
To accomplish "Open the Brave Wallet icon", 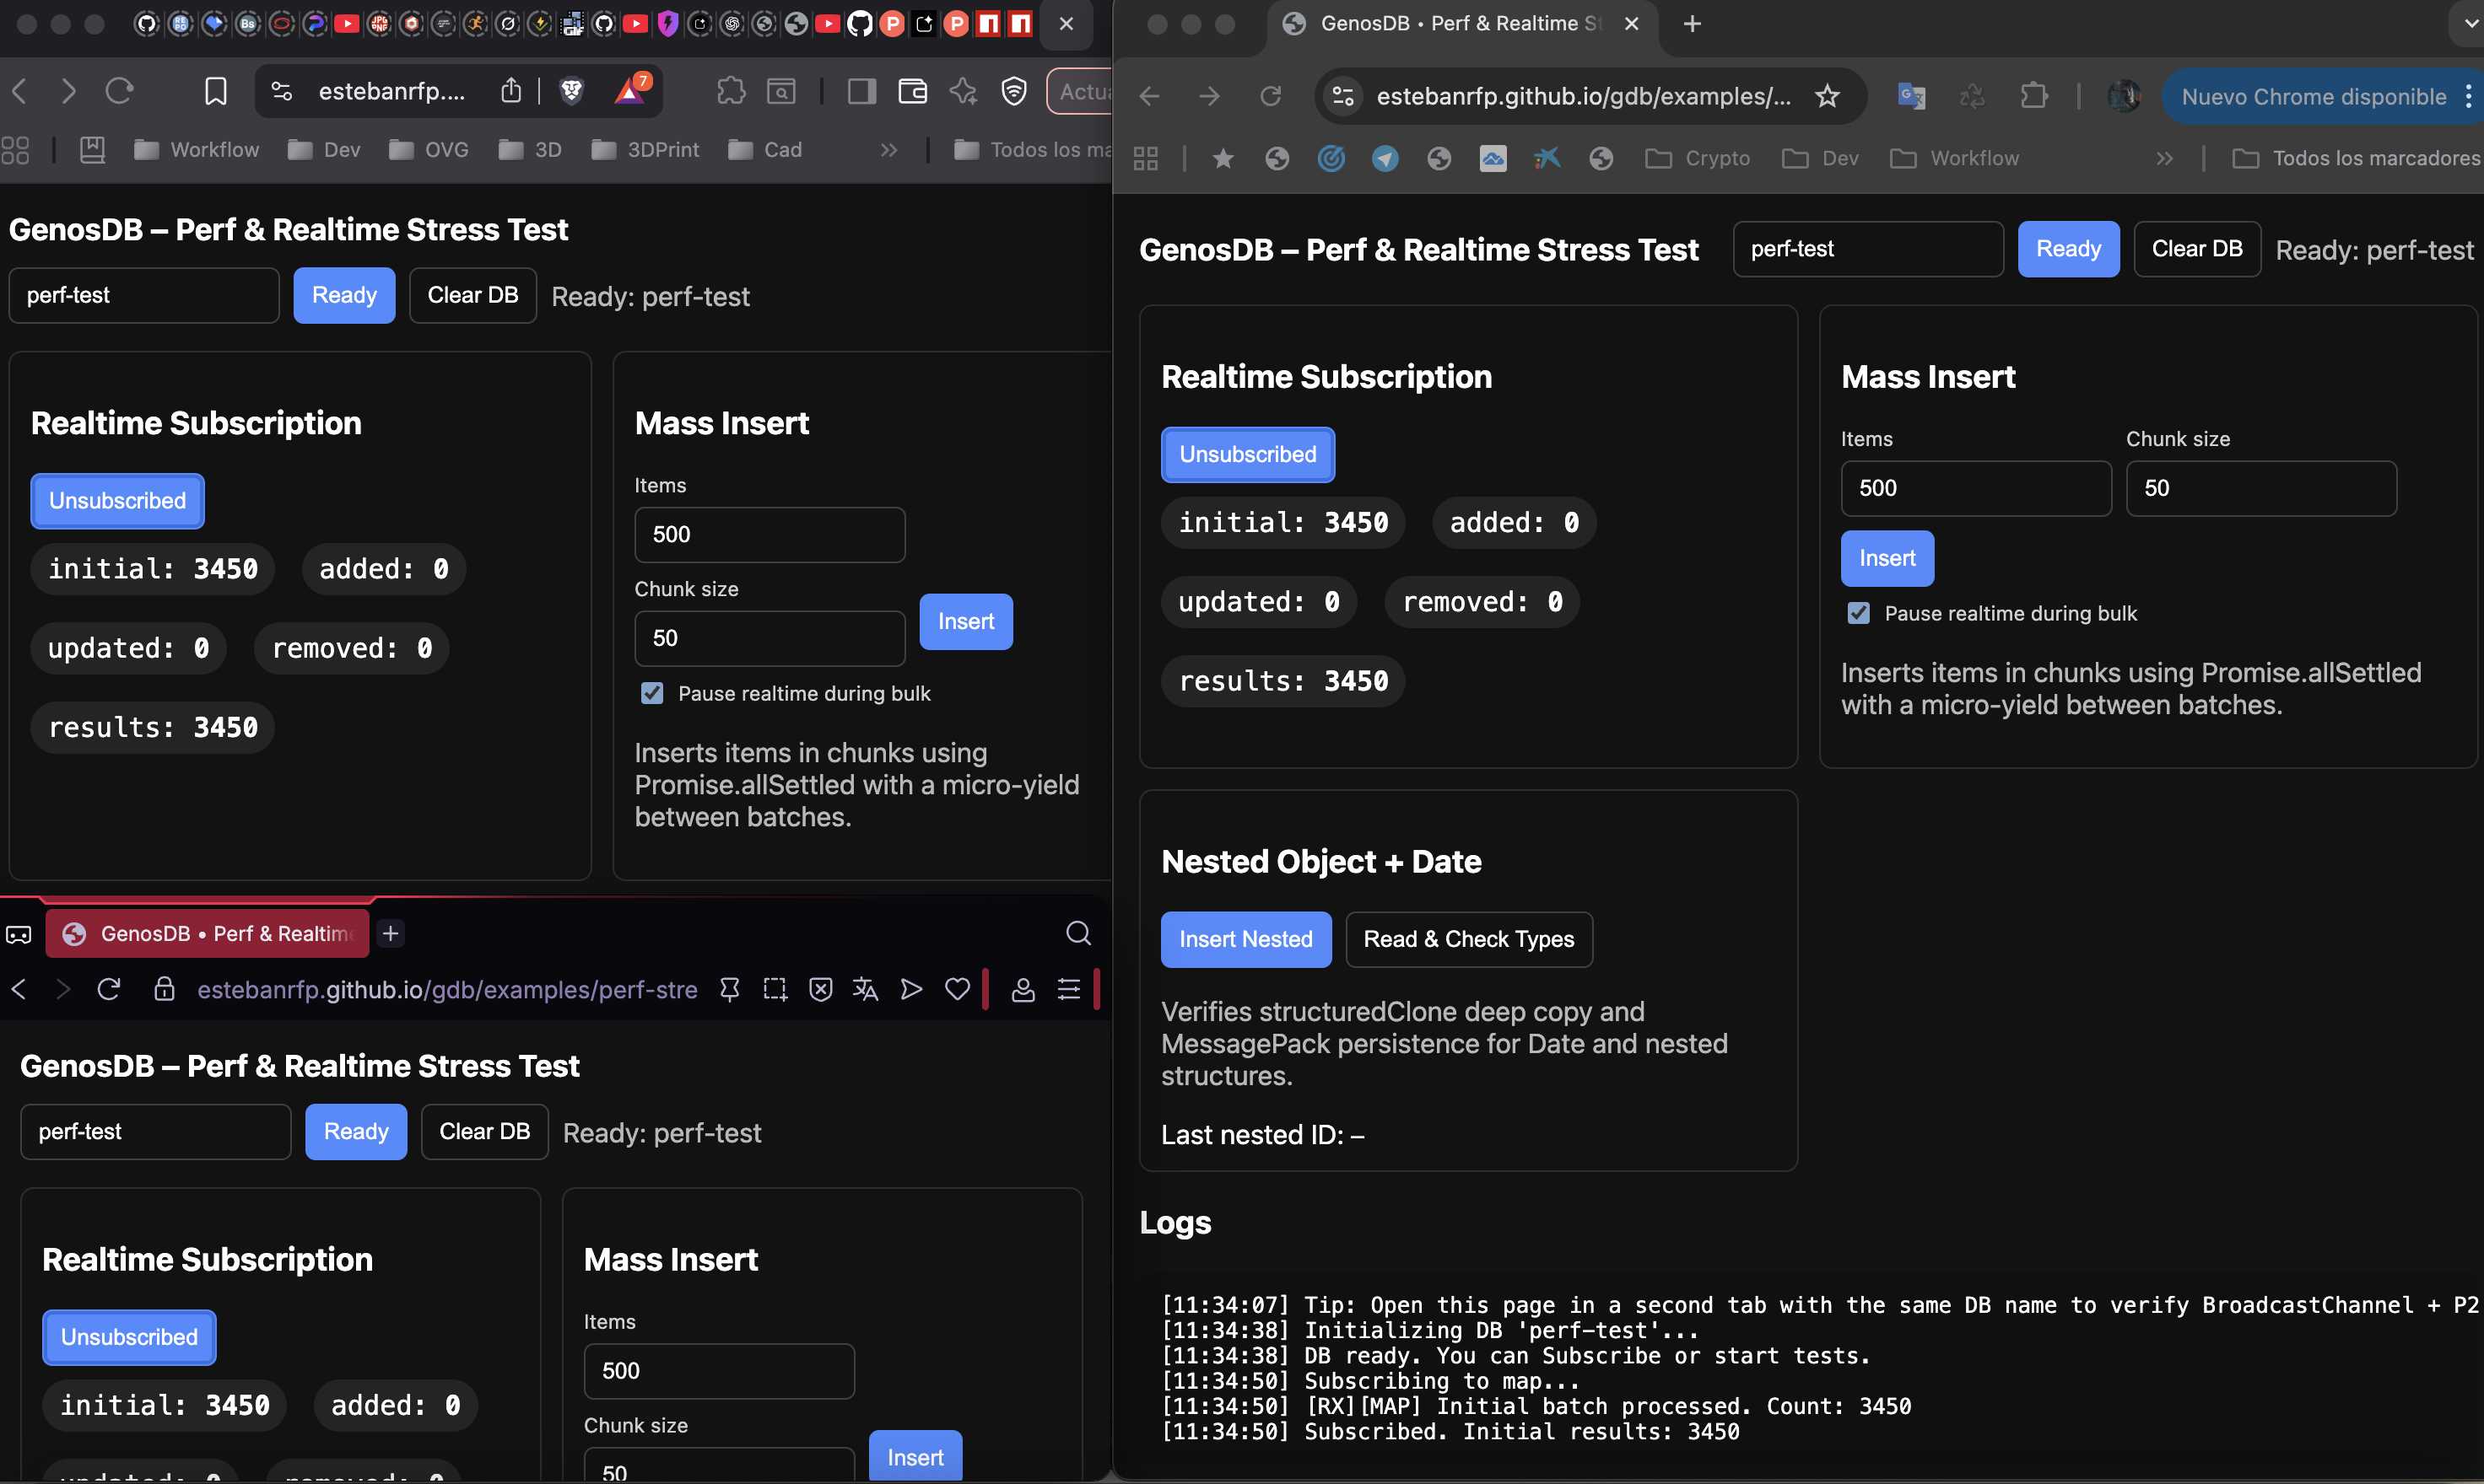I will point(912,90).
